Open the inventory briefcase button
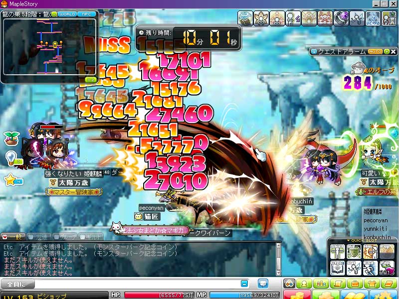The width and height of the screenshot is (399, 299). coord(355,283)
